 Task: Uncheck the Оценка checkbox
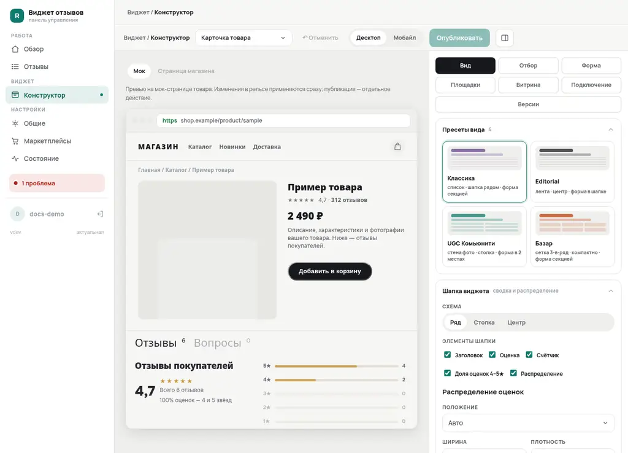[492, 355]
